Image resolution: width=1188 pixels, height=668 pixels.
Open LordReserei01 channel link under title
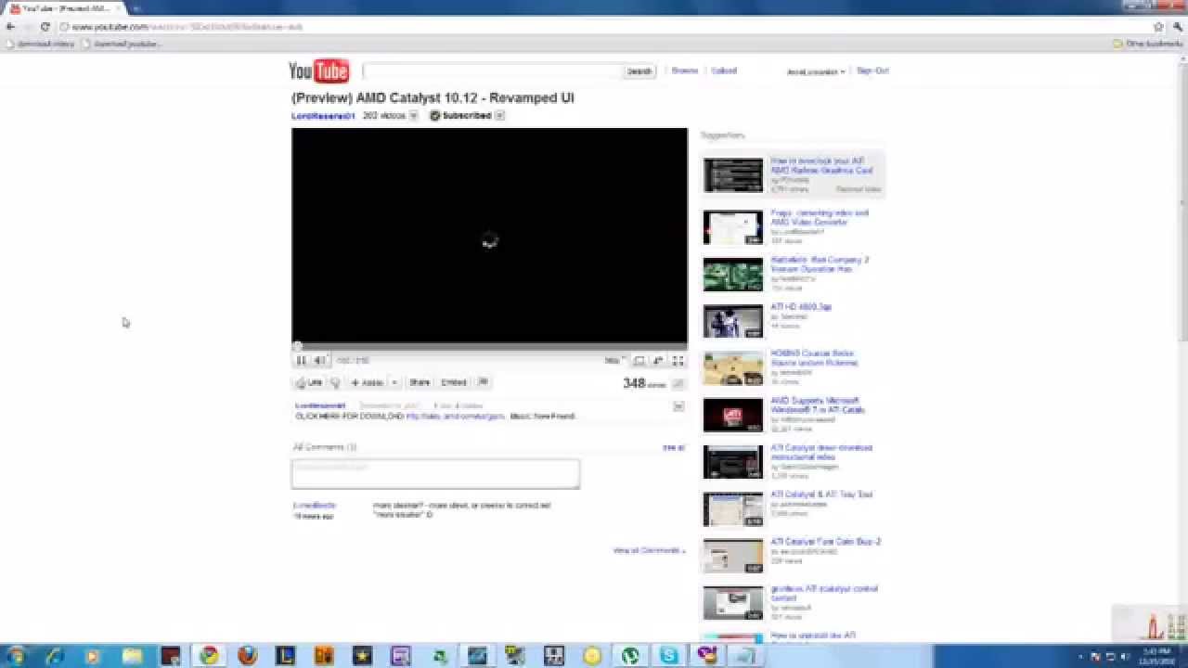[323, 116]
